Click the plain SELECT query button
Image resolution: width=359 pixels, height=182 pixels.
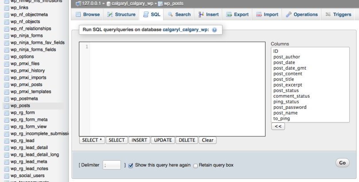117,140
